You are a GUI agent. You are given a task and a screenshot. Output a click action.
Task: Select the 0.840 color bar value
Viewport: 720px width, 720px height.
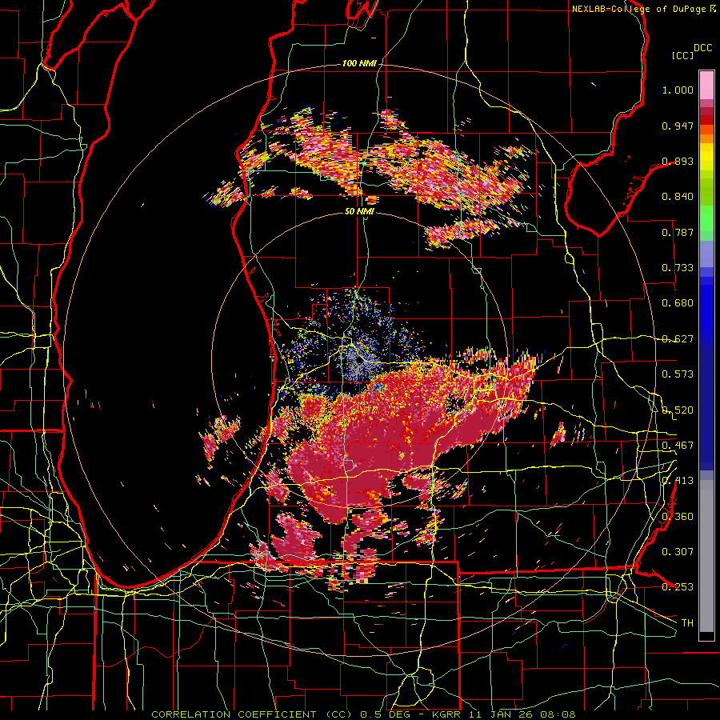tap(678, 197)
